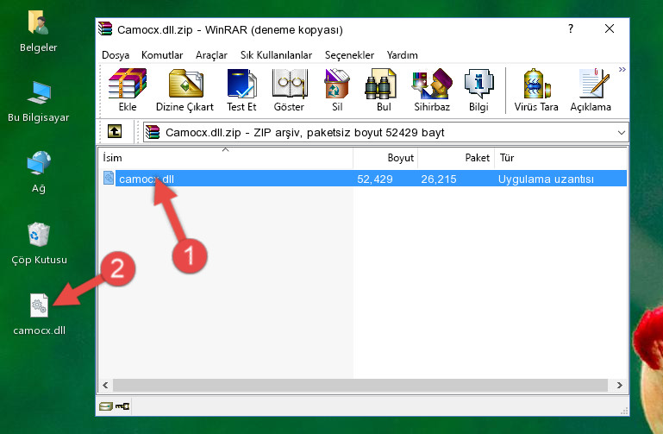Open the Seçenekler menu
Image resolution: width=663 pixels, height=434 pixels.
tap(349, 55)
